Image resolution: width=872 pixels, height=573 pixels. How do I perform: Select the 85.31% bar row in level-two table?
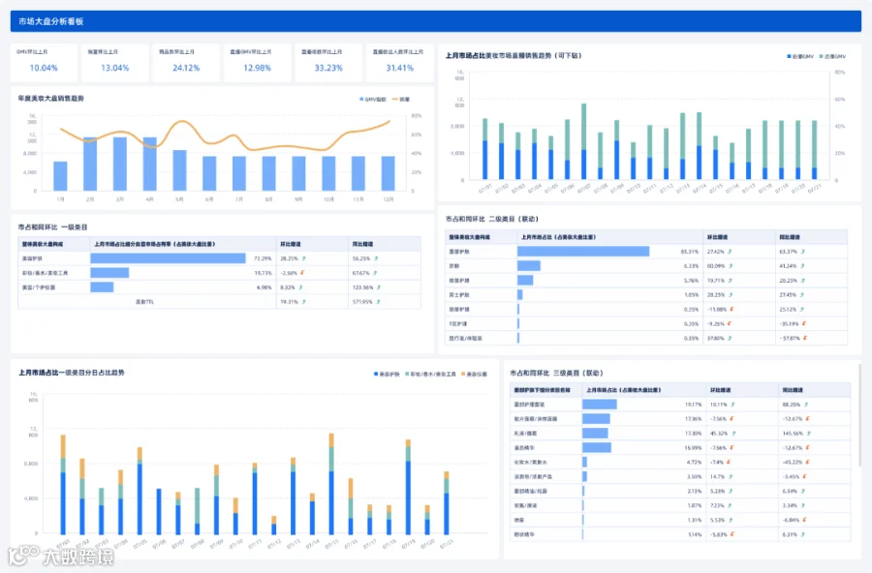[x=646, y=252]
